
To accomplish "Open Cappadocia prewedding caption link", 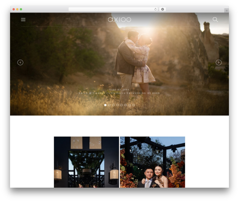I will 119,93.
